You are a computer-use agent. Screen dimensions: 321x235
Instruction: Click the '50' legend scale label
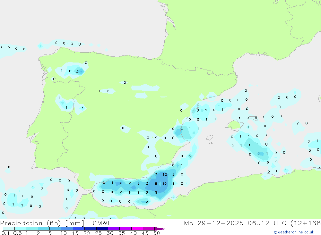tap(157, 233)
